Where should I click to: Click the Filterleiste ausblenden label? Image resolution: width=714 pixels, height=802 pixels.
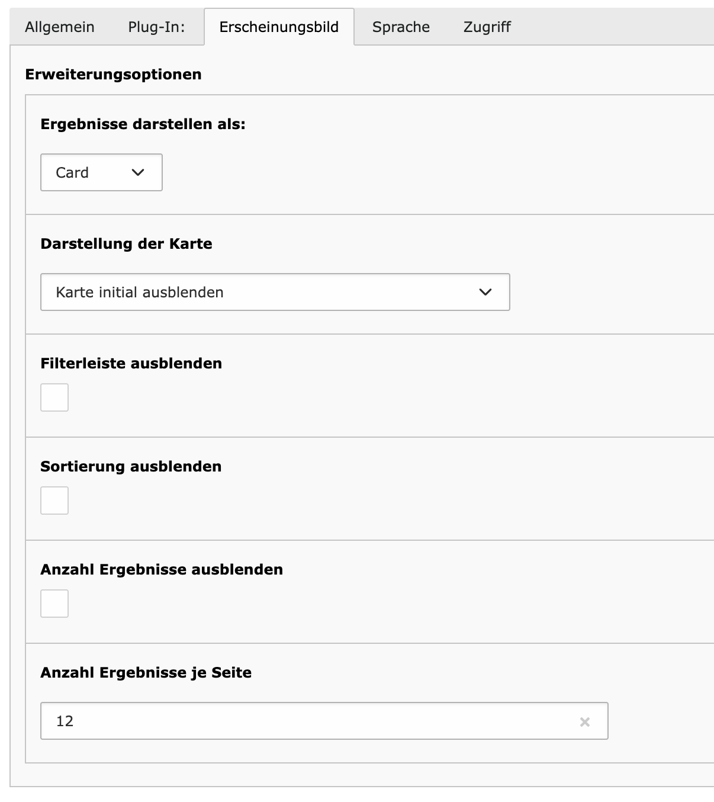click(131, 364)
